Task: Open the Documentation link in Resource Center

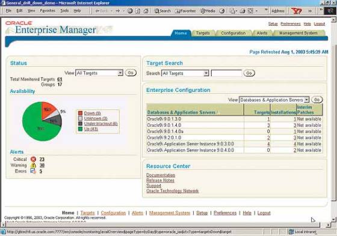Action: point(161,175)
